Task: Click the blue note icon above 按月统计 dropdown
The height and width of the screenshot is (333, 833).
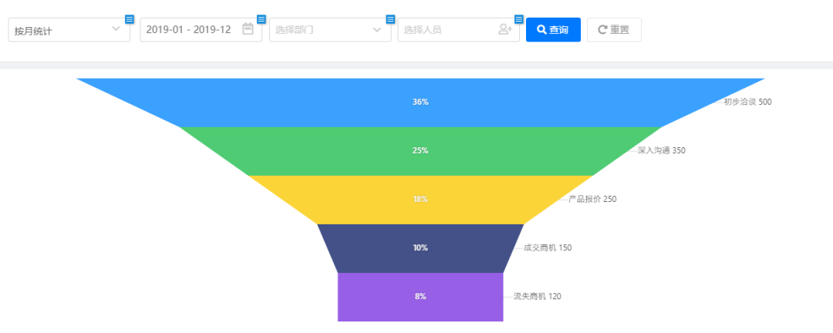Action: [130, 19]
